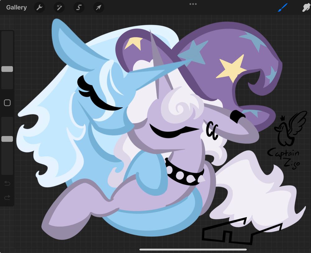Tap the three-dot multitasking menu
Viewport: 311px width, 253px height.
(x=193, y=4)
